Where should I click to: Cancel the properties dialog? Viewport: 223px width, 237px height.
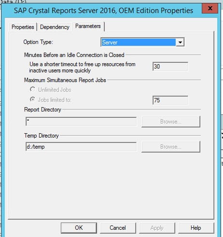[x=118, y=228]
